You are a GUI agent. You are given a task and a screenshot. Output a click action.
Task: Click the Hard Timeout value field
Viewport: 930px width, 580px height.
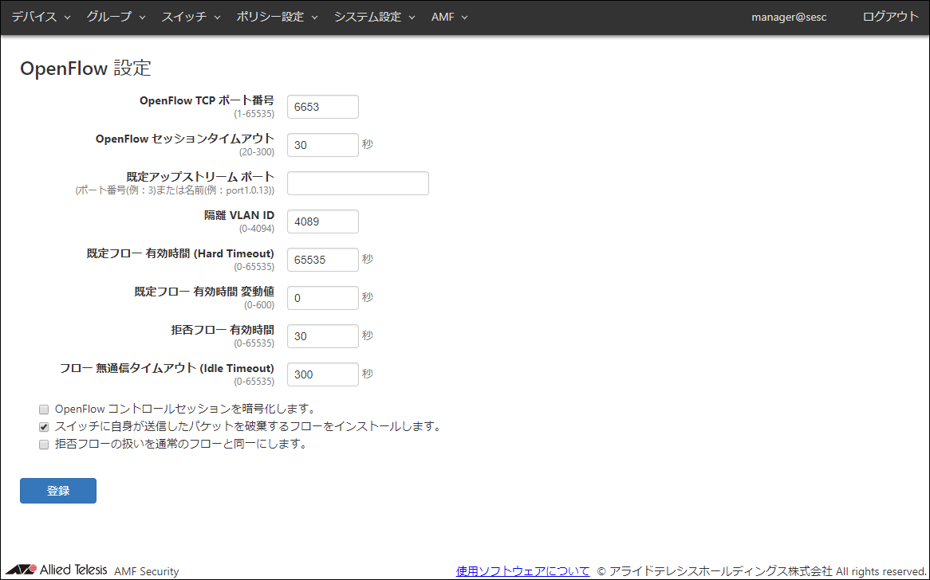322,259
